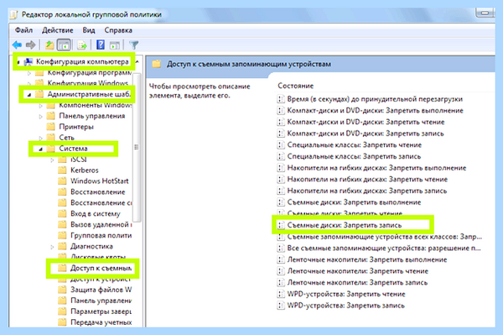Click the folder icon of Диагностика
This screenshot has width=503, height=335.
[62, 246]
